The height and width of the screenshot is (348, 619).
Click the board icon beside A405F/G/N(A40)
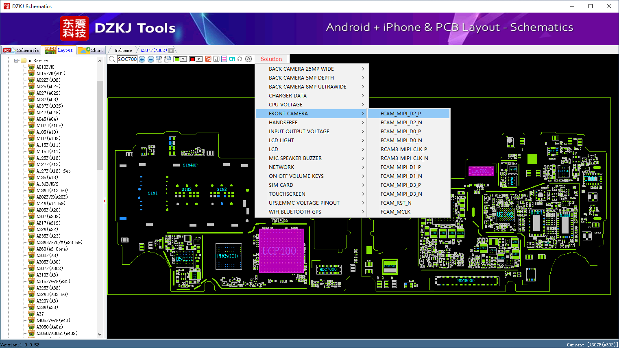[x=31, y=320]
